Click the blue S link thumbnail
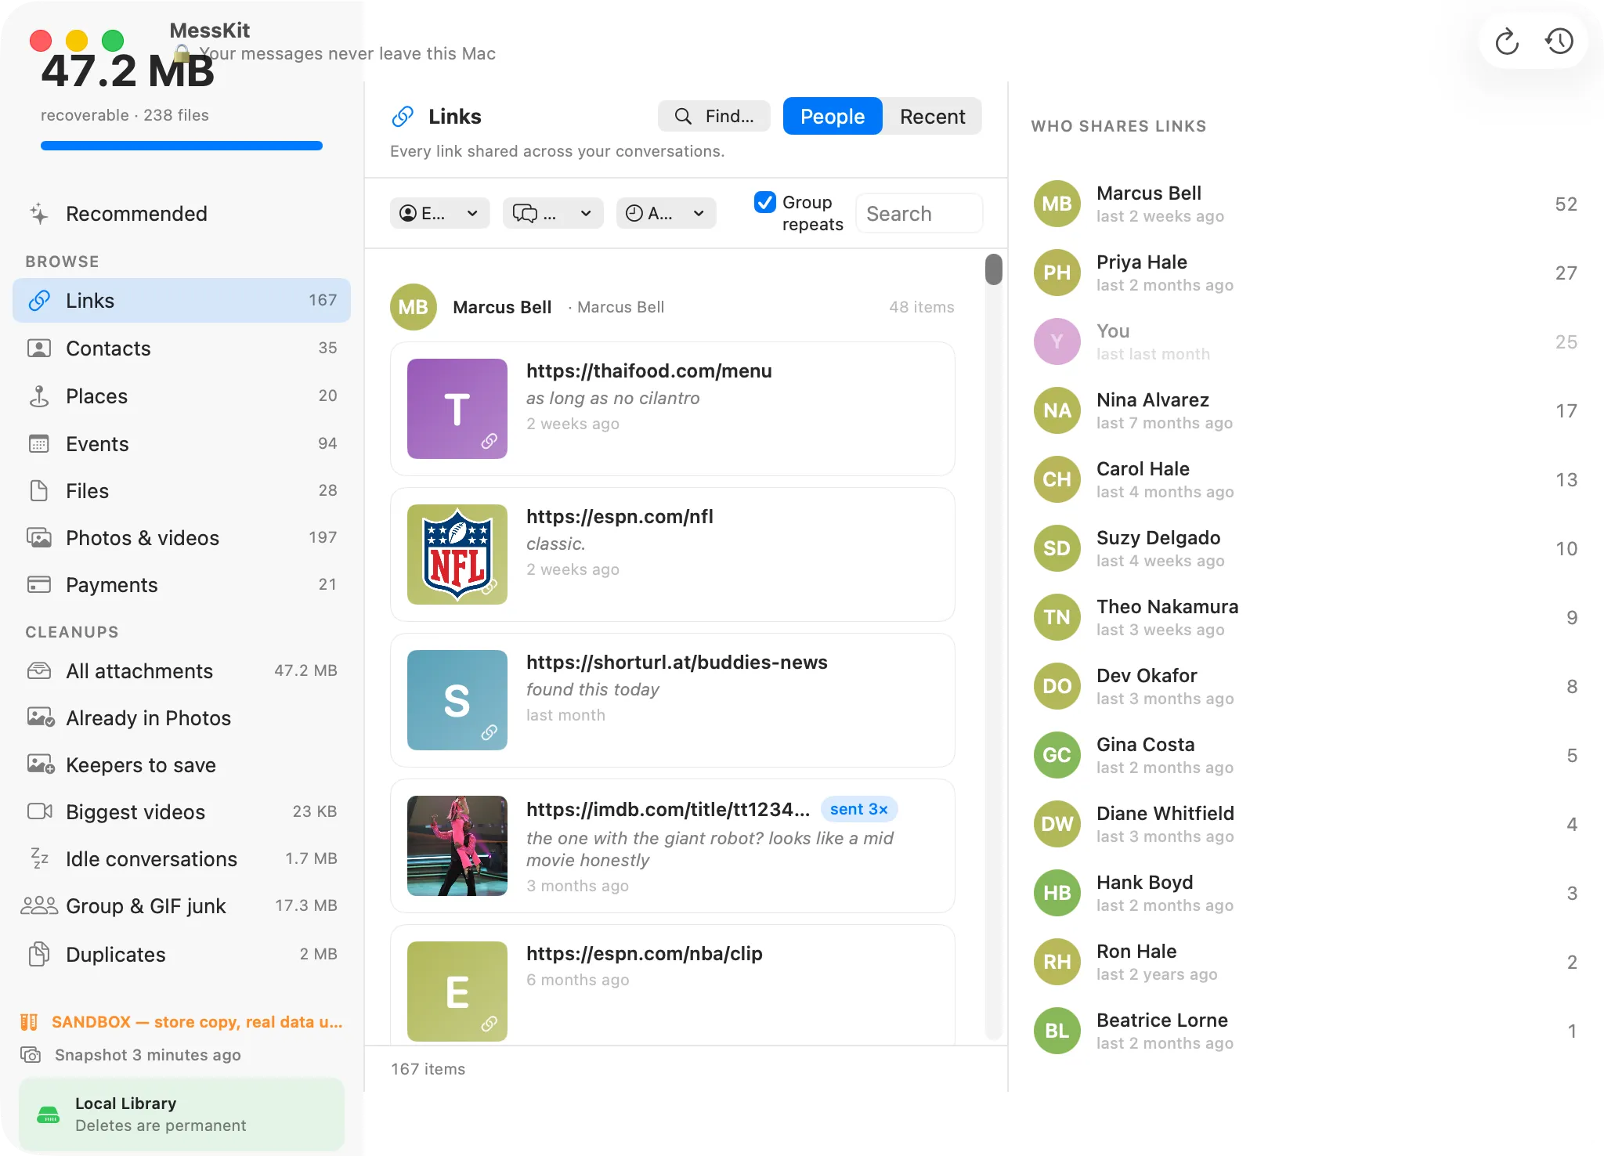The image size is (1604, 1156). tap(457, 700)
